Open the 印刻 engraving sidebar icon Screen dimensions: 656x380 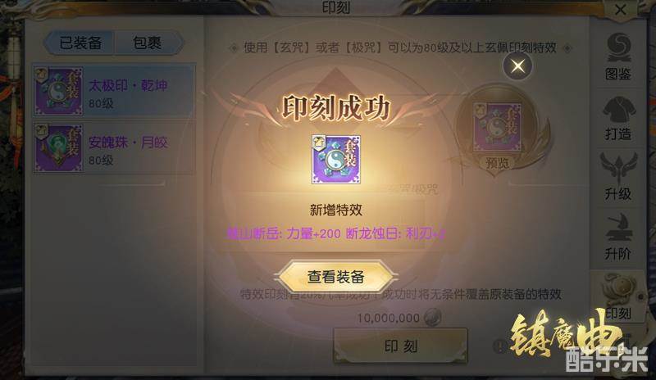(618, 296)
